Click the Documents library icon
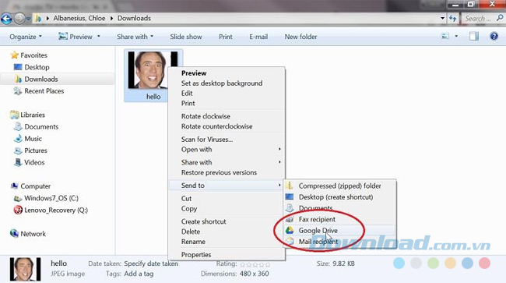The image size is (506, 283). click(18, 126)
